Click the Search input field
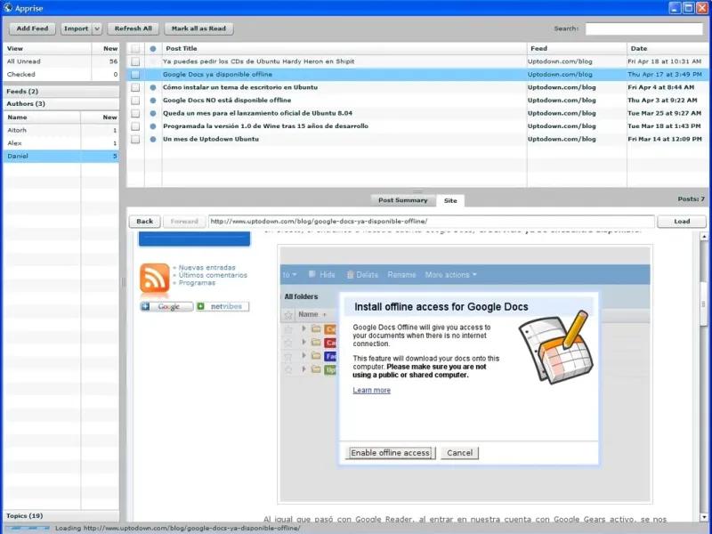The height and width of the screenshot is (534, 712). pos(643,28)
